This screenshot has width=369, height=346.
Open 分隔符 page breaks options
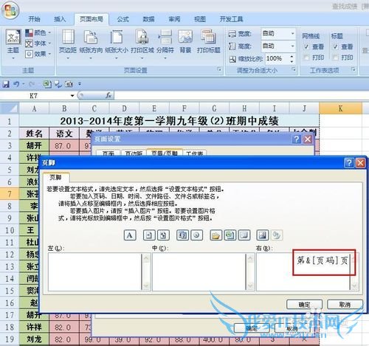pyautogui.click(x=165, y=44)
